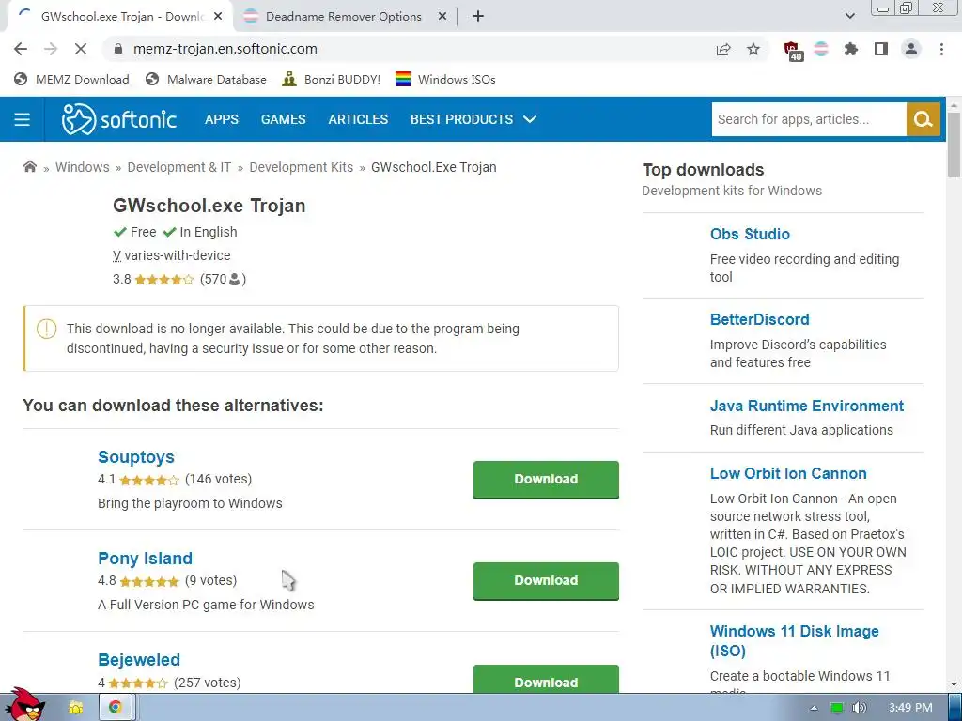Open the Windows ISOs bookmark
Image resolution: width=962 pixels, height=721 pixels.
click(x=445, y=79)
